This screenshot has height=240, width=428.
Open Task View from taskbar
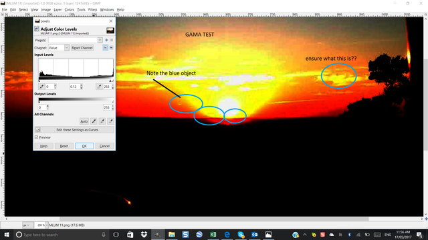coord(116,235)
